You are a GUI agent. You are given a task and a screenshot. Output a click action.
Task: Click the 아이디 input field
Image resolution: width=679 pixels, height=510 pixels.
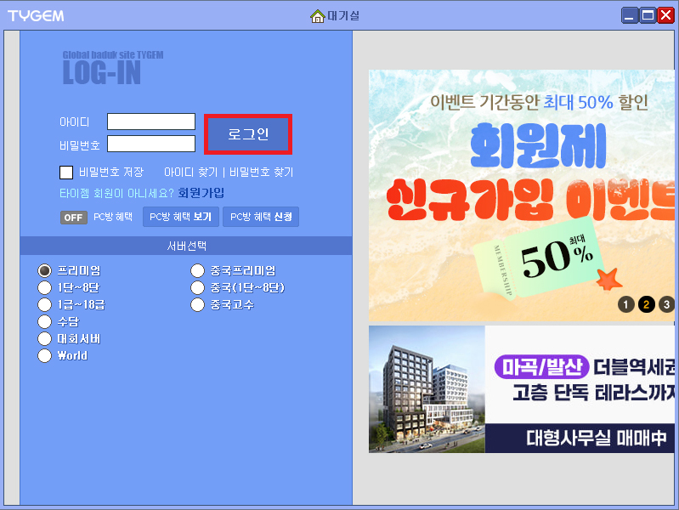(151, 122)
